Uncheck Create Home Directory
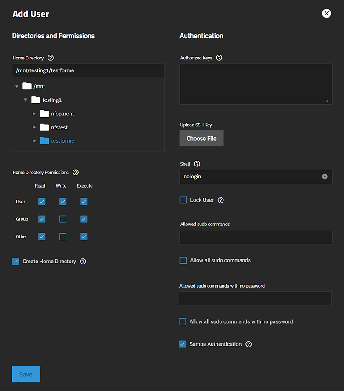344x391 pixels. (15, 261)
